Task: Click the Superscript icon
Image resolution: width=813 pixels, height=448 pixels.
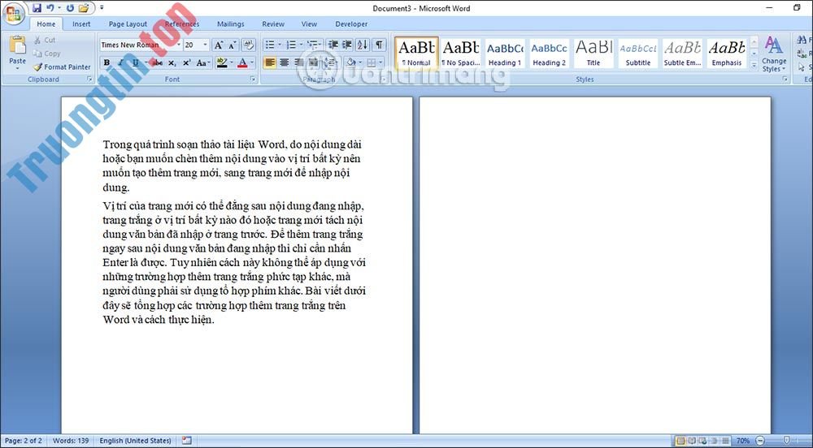Action: coord(186,62)
